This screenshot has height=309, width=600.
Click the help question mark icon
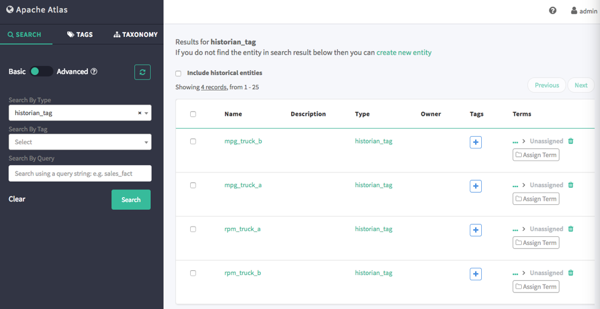click(x=553, y=10)
